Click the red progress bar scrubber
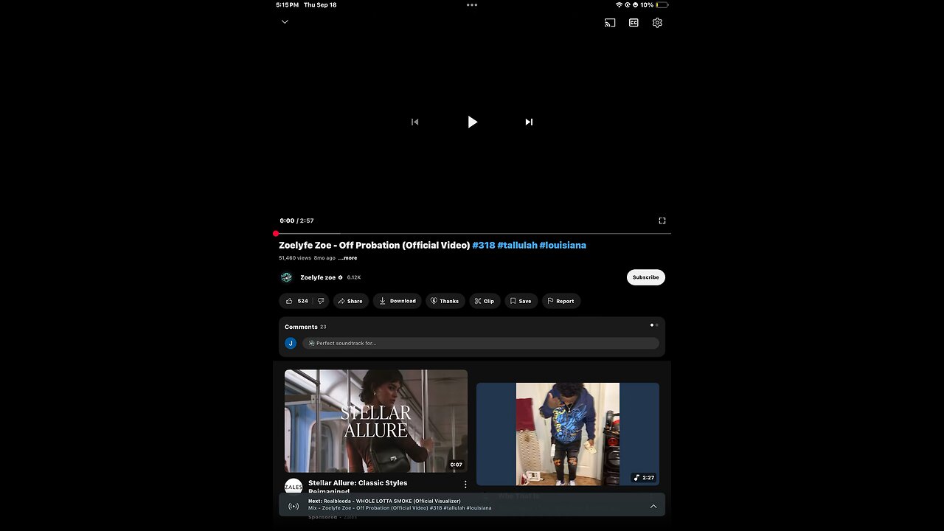Viewport: 944px width, 531px height. point(276,233)
